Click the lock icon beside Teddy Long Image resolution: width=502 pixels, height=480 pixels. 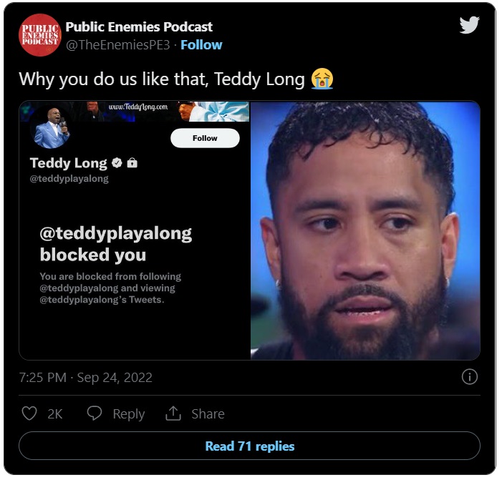(132, 163)
